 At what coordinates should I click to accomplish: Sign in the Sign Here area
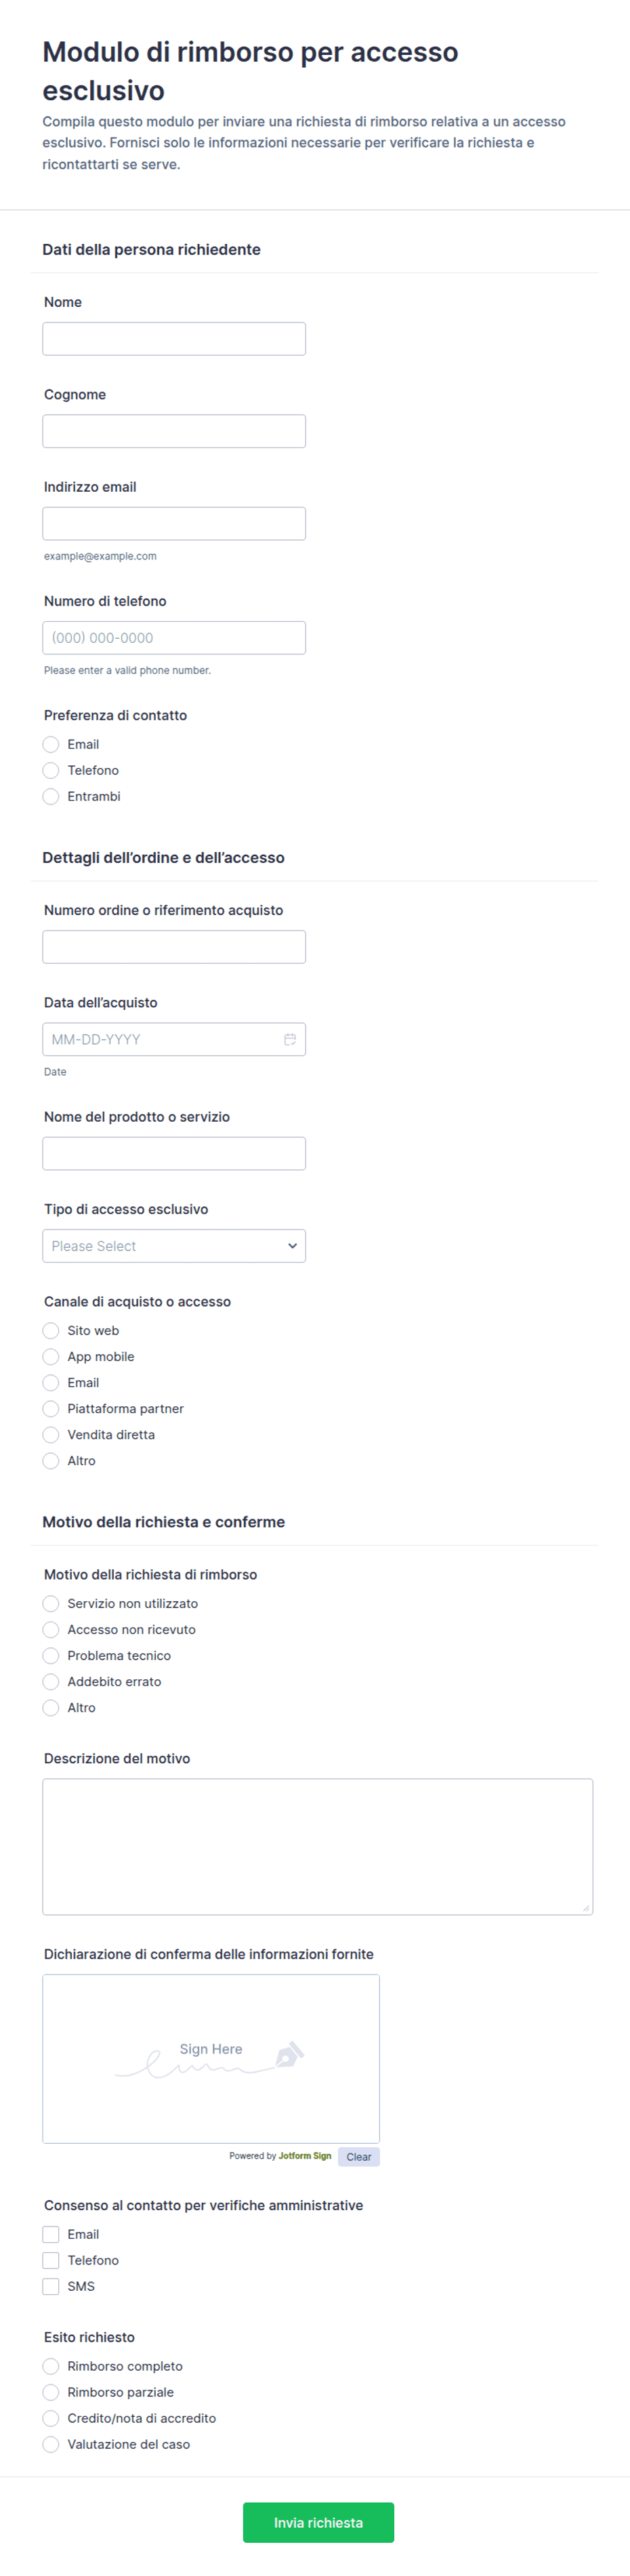coord(211,2059)
